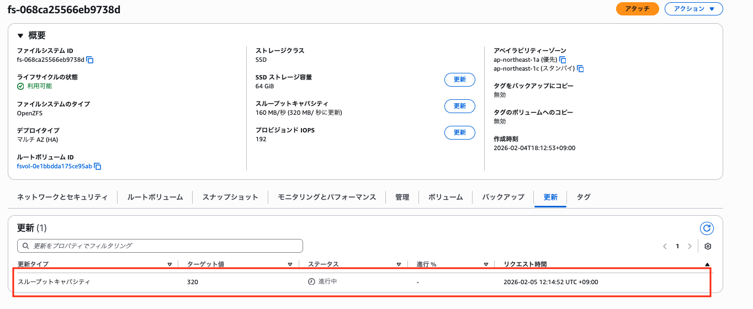Viewport: 753px width, 309px height.
Task: Copy the root volume ID
Action: click(98, 166)
